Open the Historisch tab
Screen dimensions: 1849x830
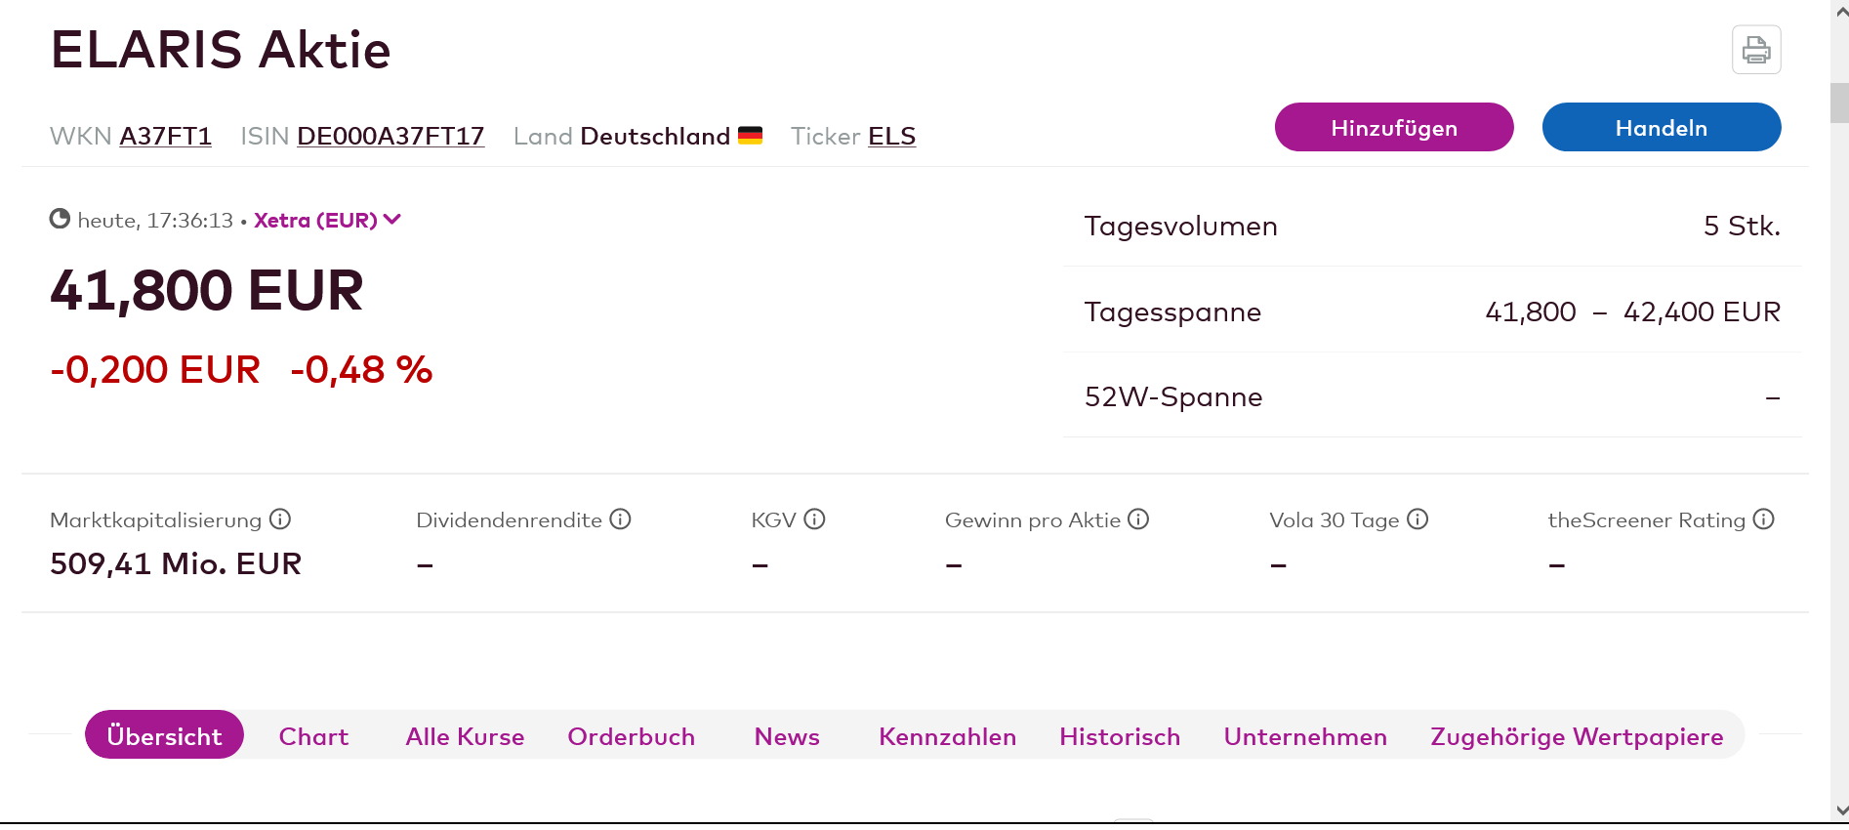point(1120,736)
